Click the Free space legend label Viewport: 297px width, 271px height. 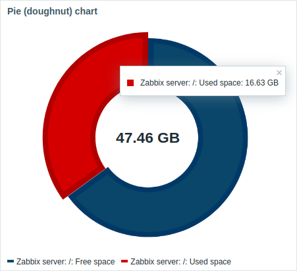point(65,262)
